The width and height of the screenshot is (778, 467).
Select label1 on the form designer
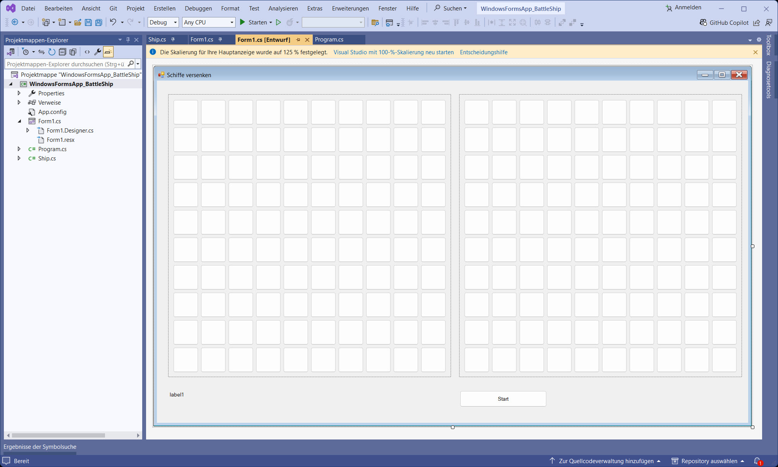177,395
